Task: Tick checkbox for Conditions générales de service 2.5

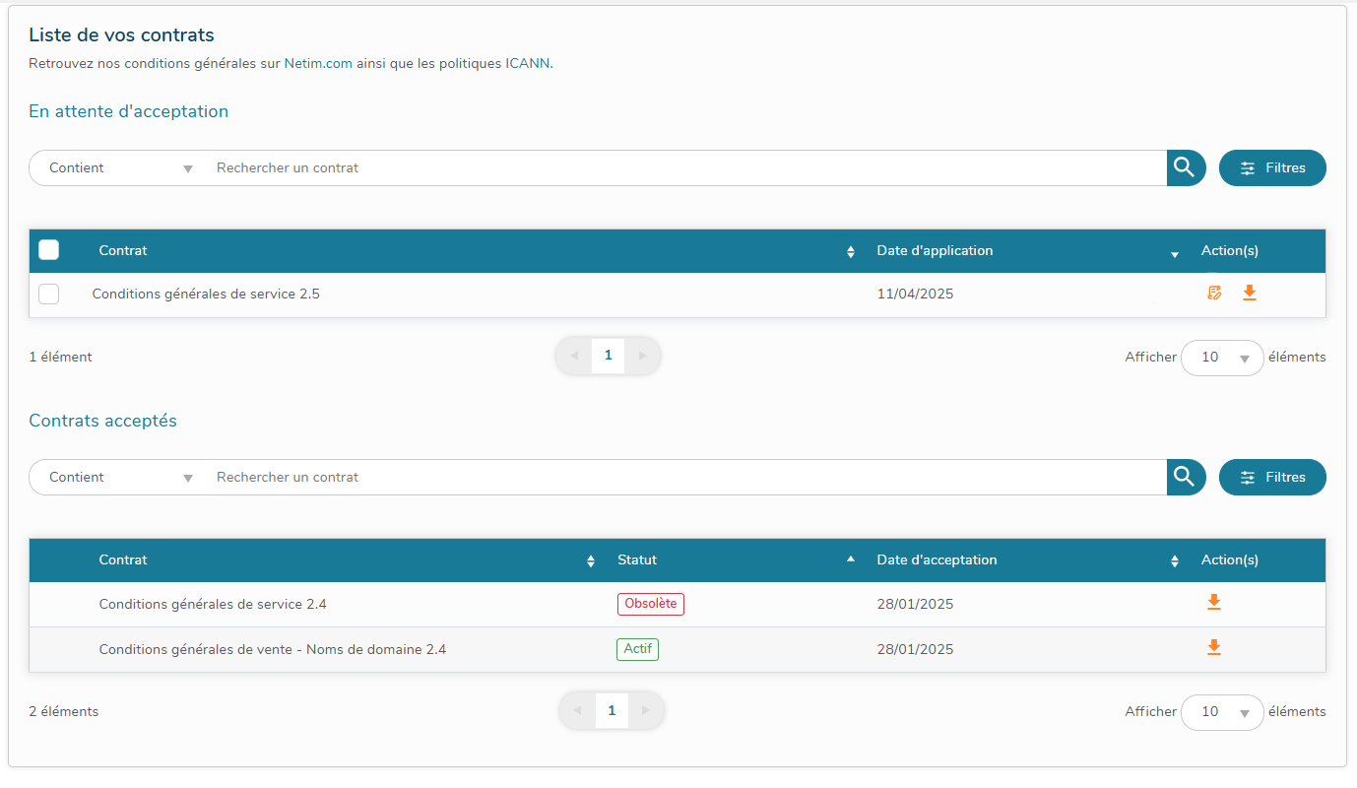Action: click(48, 294)
